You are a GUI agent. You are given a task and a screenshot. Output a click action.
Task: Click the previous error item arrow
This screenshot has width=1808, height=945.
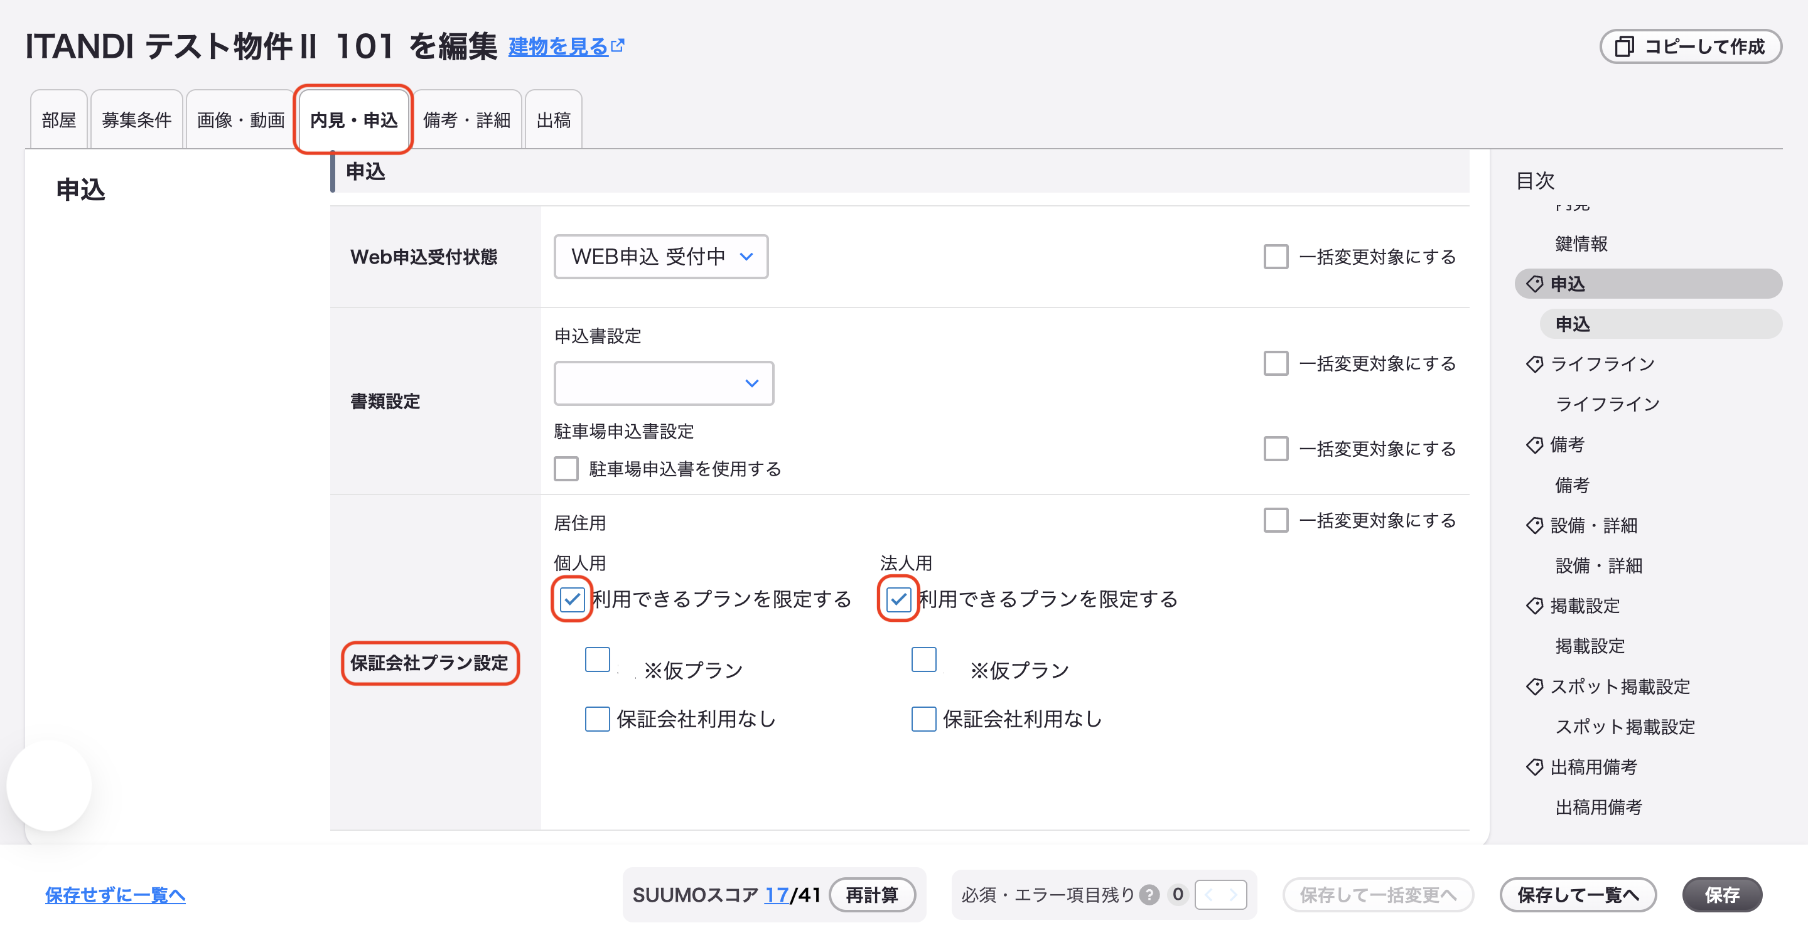pyautogui.click(x=1208, y=895)
